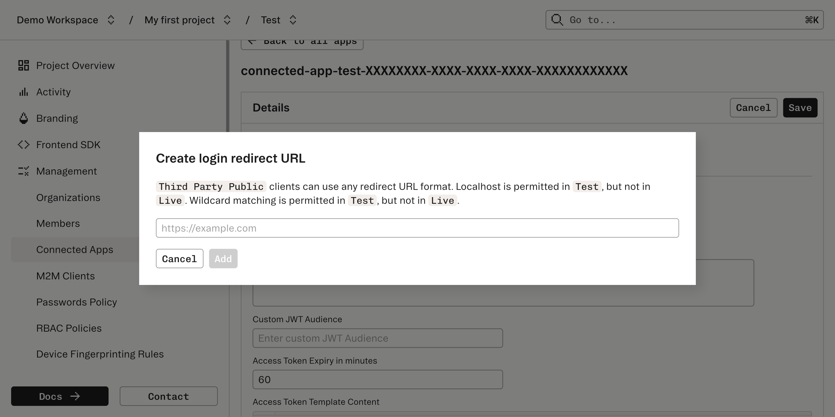Image resolution: width=835 pixels, height=417 pixels.
Task: Click the Management sliders icon
Action: click(x=23, y=171)
